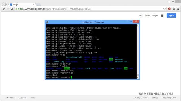181x101 pixels.
Task: Click the terminal scrollbar down arrow
Action: pos(138,77)
